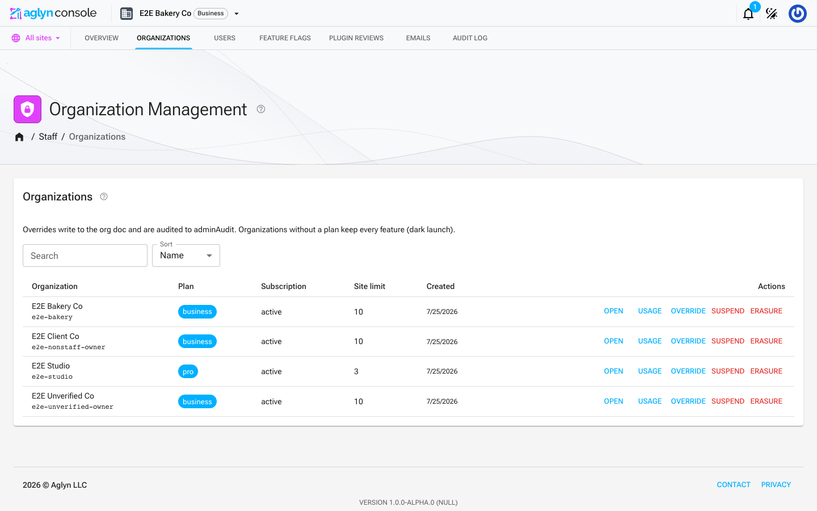
Task: Override E2E Unverified Co plan
Action: (x=688, y=401)
